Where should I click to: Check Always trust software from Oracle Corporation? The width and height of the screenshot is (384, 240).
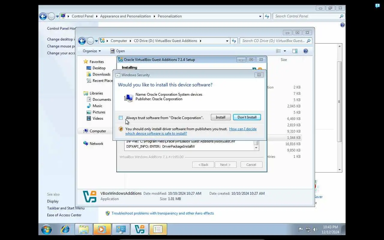pyautogui.click(x=121, y=118)
